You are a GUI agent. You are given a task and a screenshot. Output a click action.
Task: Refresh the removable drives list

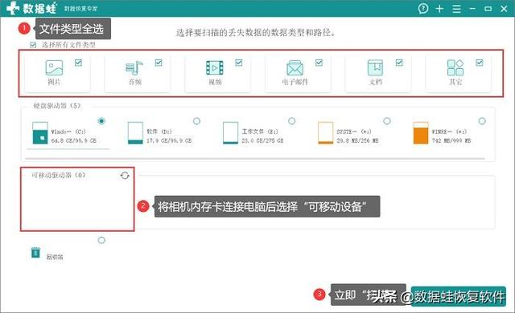coord(125,176)
